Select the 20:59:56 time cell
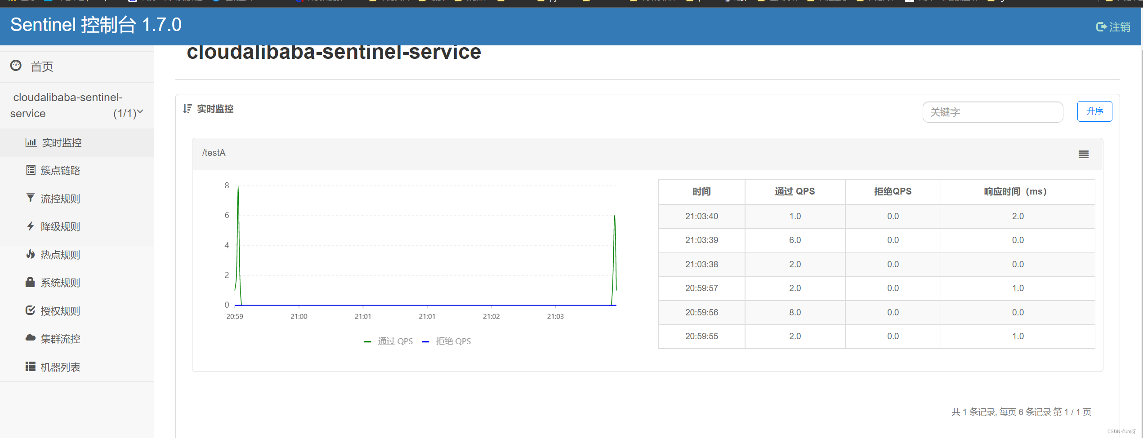Viewport: 1143px width, 438px height. pyautogui.click(x=701, y=312)
